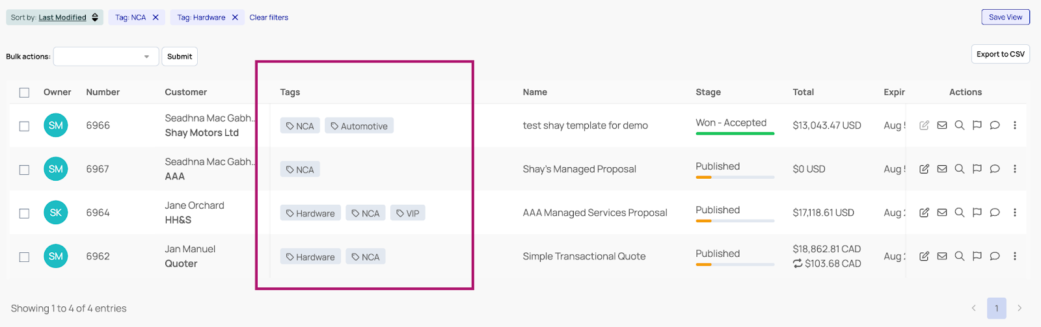
Task: Click the VIP tag on quote 6964
Action: point(407,213)
